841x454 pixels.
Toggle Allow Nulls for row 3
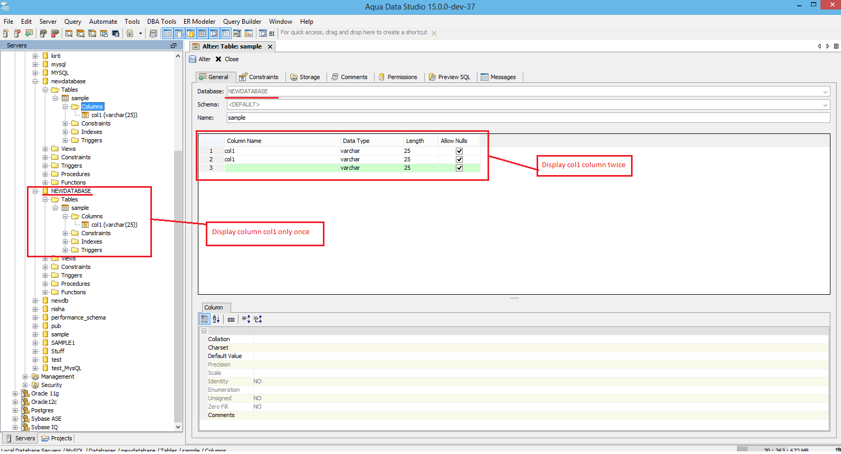tap(459, 168)
